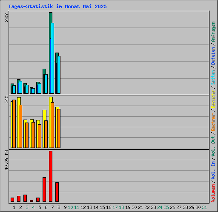Click the cyan Seiten bar for day 6
This screenshot has height=212, width=218.
[46, 84]
